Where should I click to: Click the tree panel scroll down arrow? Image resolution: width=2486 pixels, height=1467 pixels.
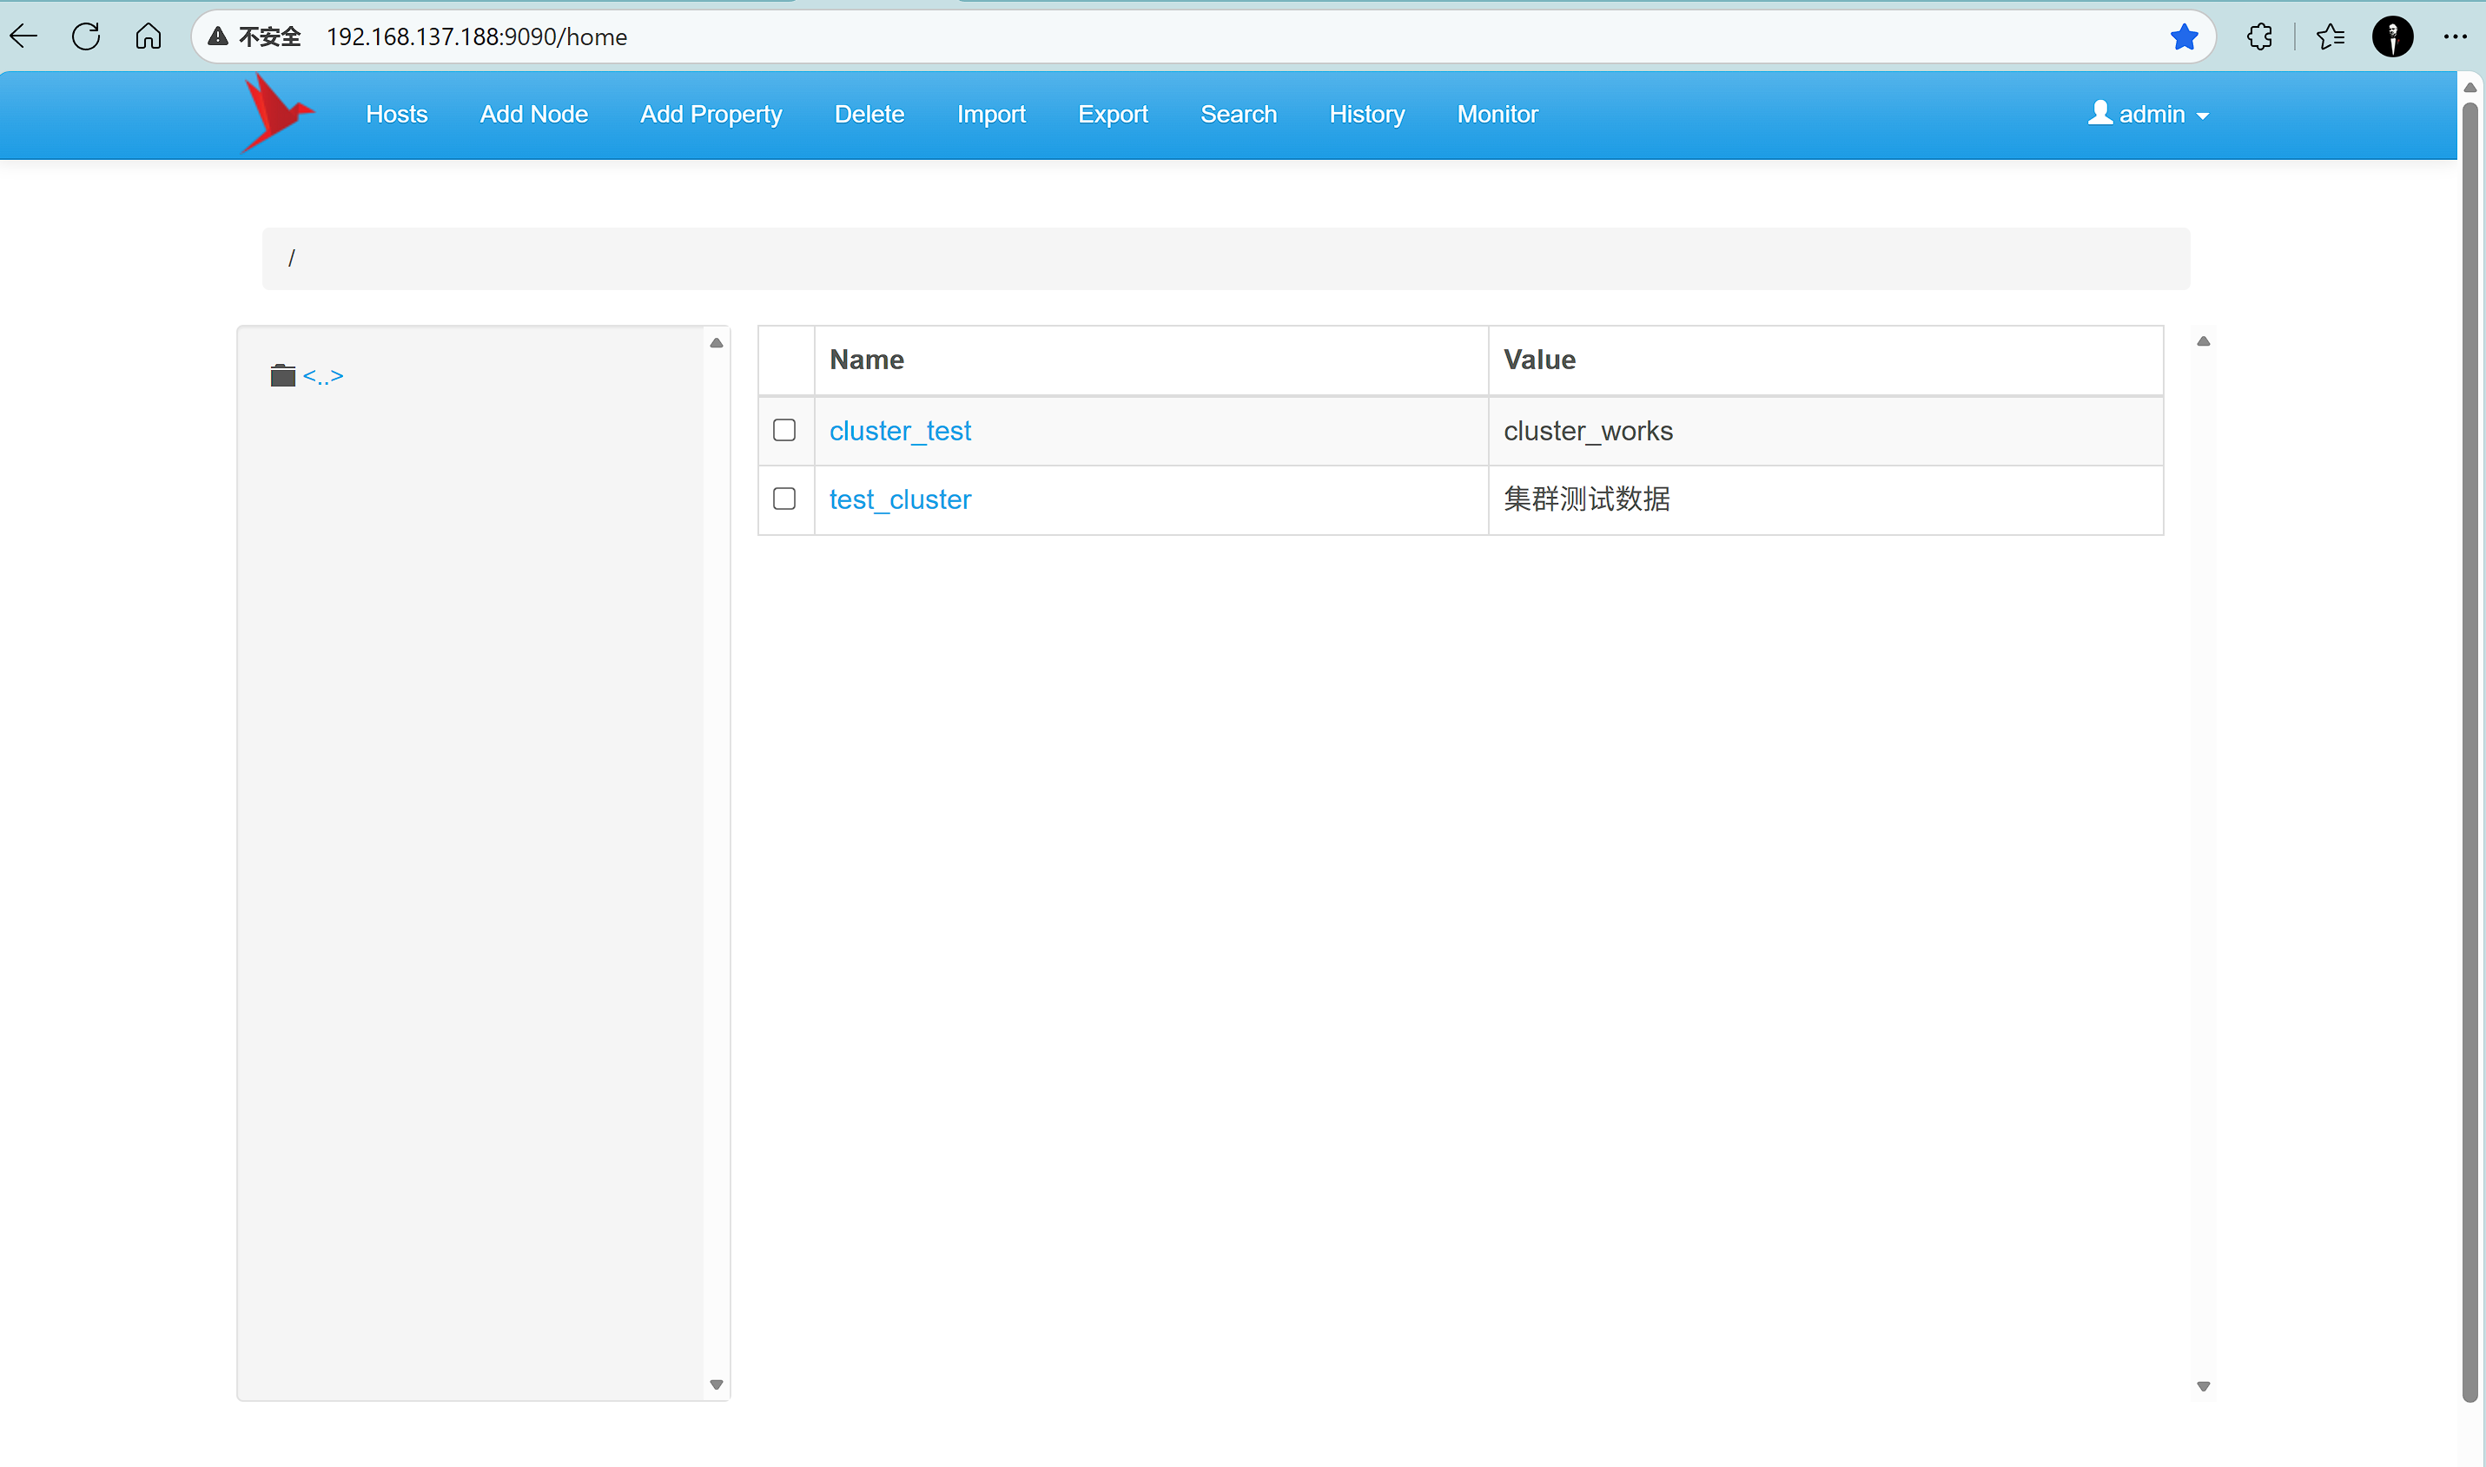(x=717, y=1384)
